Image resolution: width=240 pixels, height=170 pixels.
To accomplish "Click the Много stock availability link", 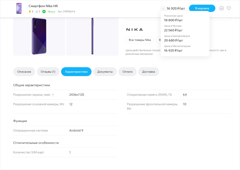I will [x=51, y=12].
